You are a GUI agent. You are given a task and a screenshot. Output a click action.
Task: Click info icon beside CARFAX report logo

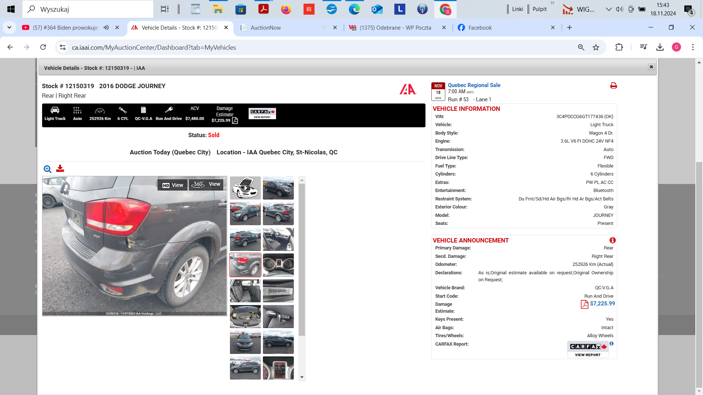(x=611, y=344)
